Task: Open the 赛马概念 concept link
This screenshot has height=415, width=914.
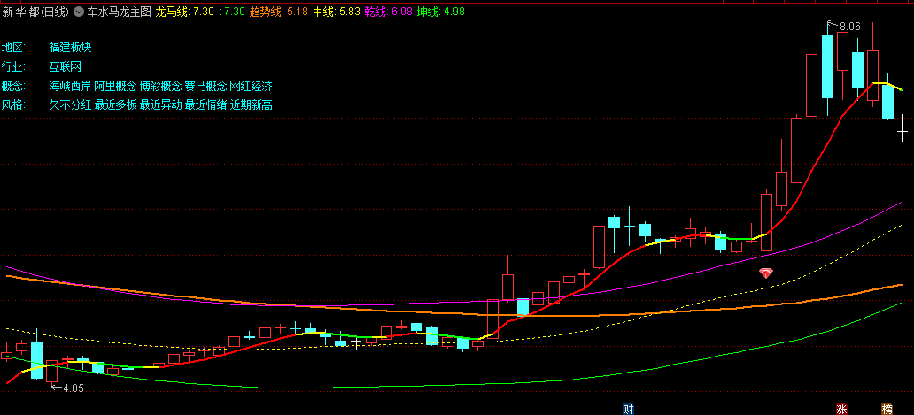Action: 205,86
